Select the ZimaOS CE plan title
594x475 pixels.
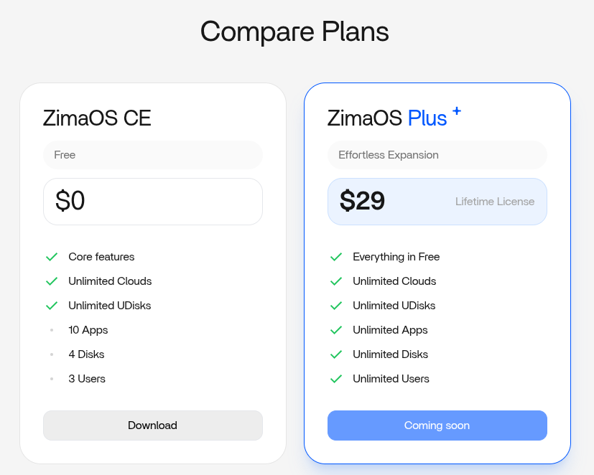97,118
